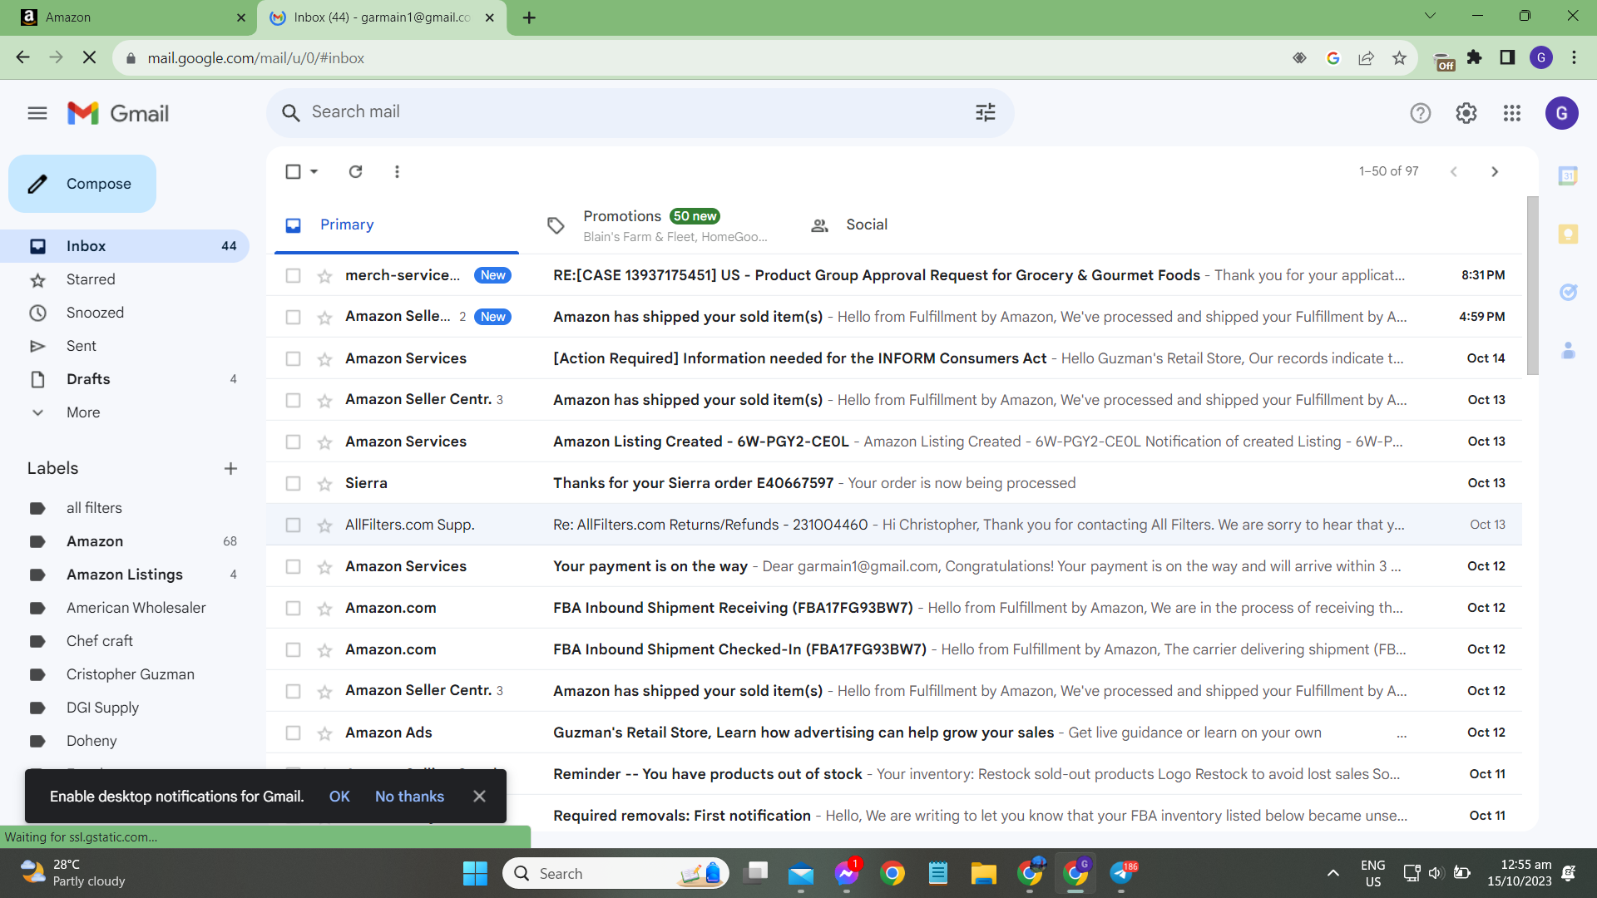Open the Chrome extensions puzzle icon
This screenshot has width=1597, height=898.
[1475, 57]
